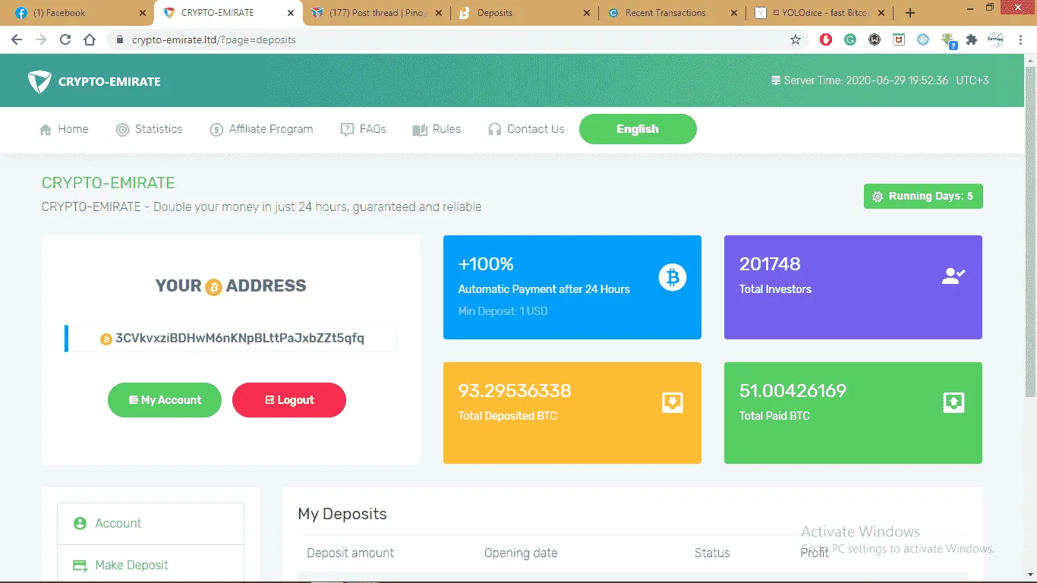Screen dimensions: 1037x583
Task: Open the McAfee WebAdvisor extension icon
Action: click(899, 39)
